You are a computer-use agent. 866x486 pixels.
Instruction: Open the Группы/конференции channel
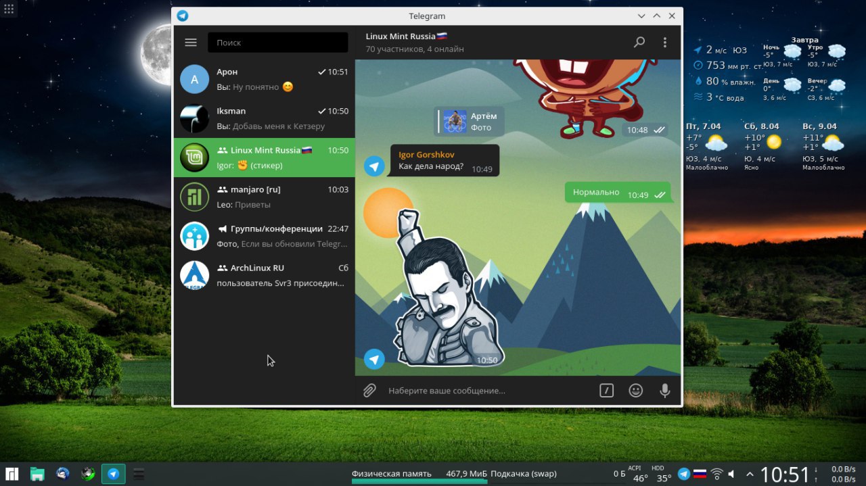264,236
